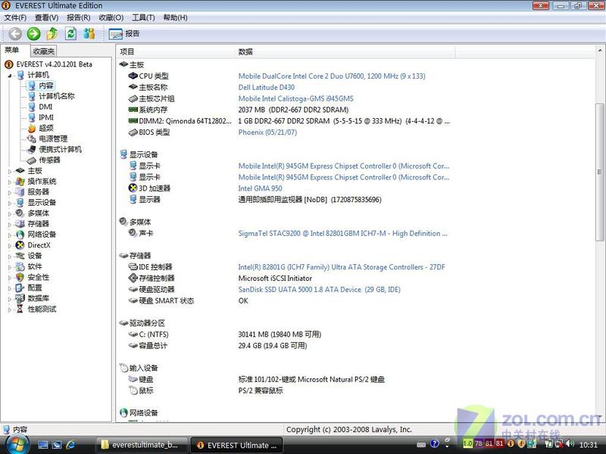Click the 设备 devices tree icon

[x=20, y=256]
